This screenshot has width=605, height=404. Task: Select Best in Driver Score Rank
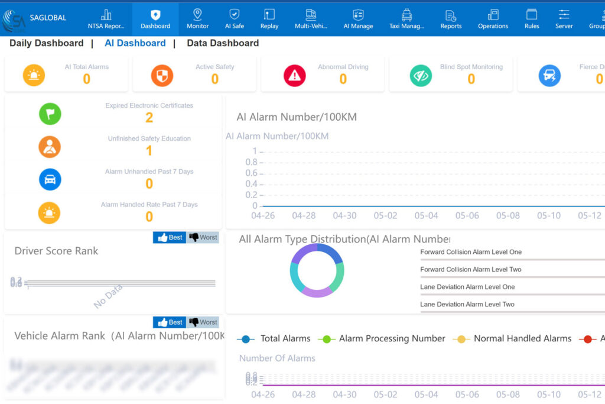[x=170, y=238]
